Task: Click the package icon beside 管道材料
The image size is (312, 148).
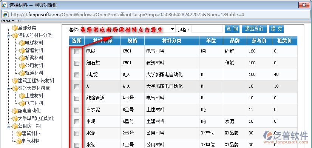Action: coord(22,51)
